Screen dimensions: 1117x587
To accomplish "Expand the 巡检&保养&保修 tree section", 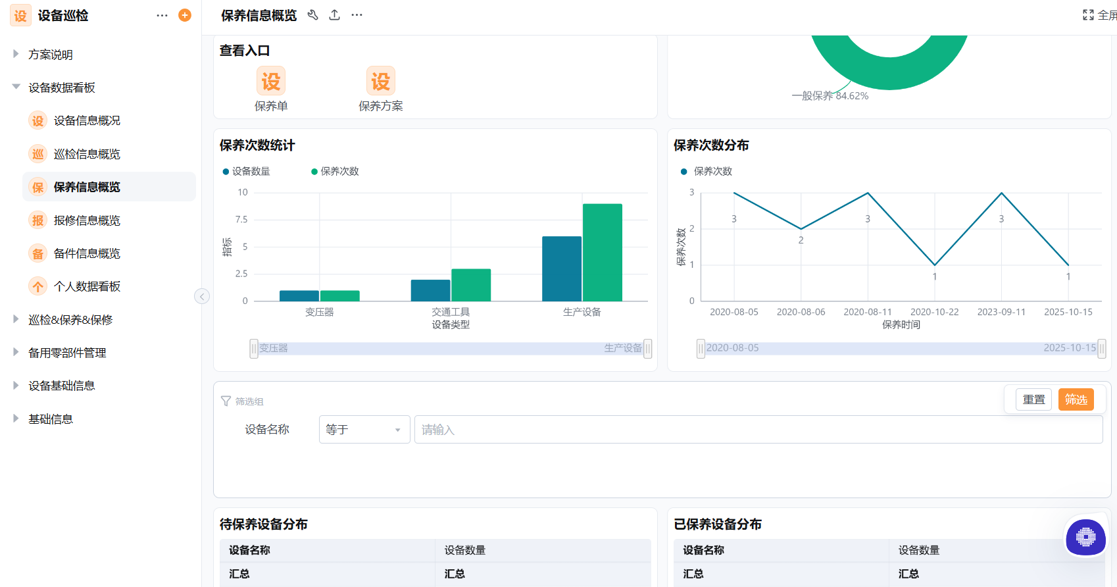I will 16,319.
